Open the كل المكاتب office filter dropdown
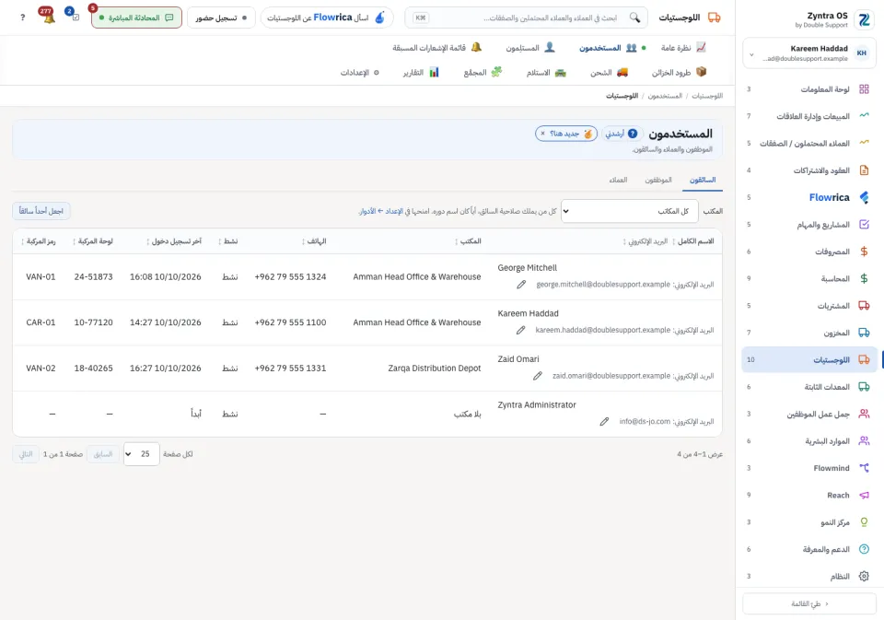 pyautogui.click(x=629, y=211)
